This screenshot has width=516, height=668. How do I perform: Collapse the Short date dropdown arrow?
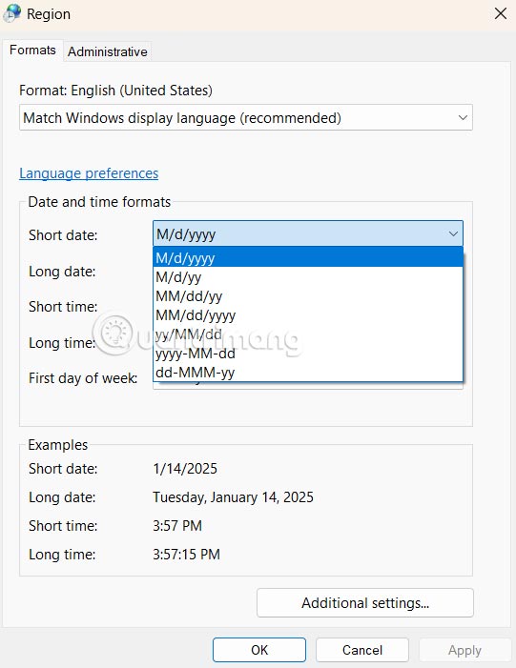[x=453, y=233]
